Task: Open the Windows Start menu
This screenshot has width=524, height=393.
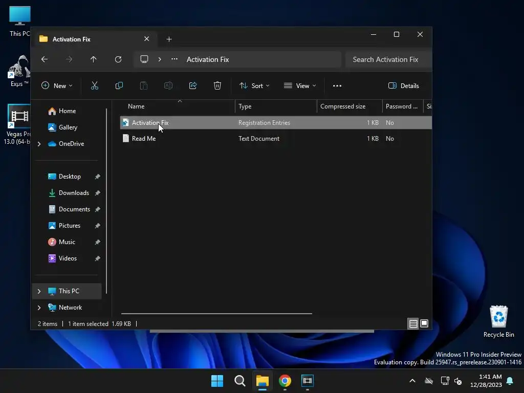Action: (217, 381)
